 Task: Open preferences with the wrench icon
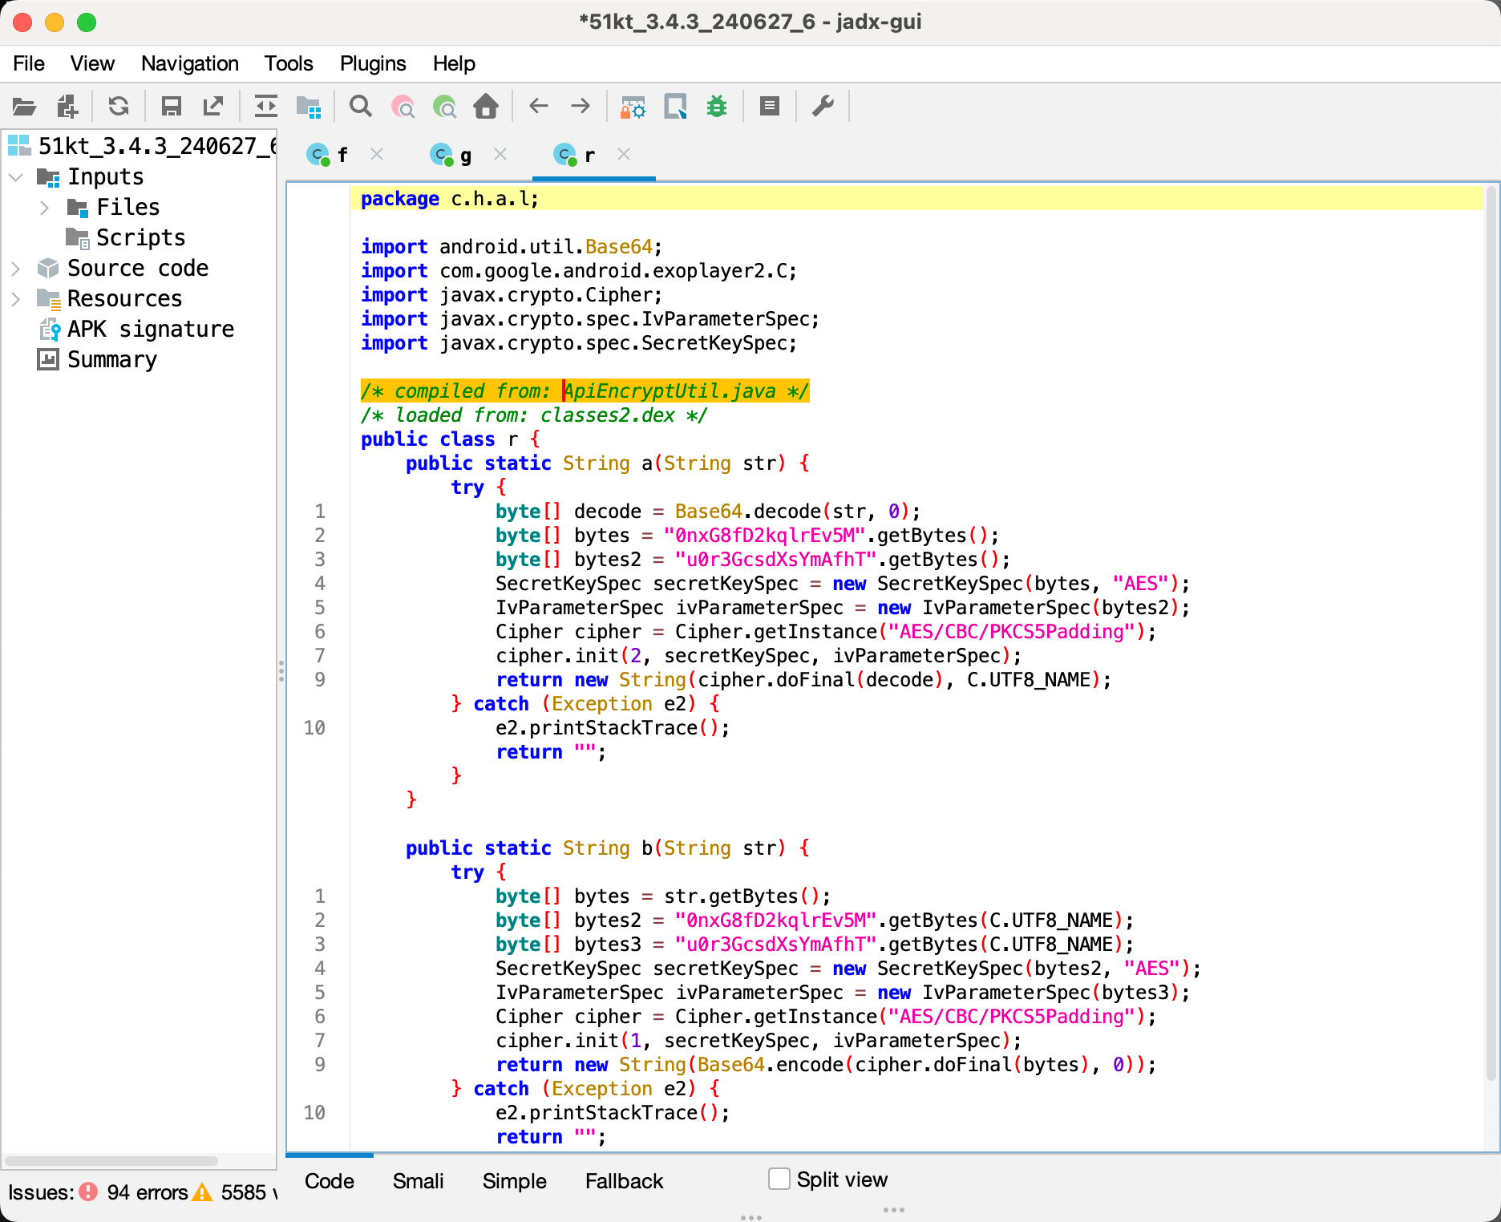823,106
